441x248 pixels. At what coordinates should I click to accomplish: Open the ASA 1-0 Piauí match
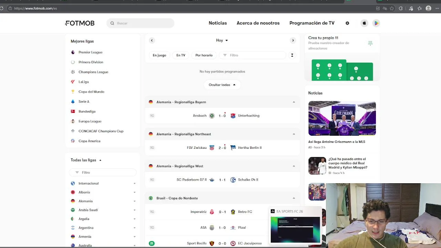(222, 228)
